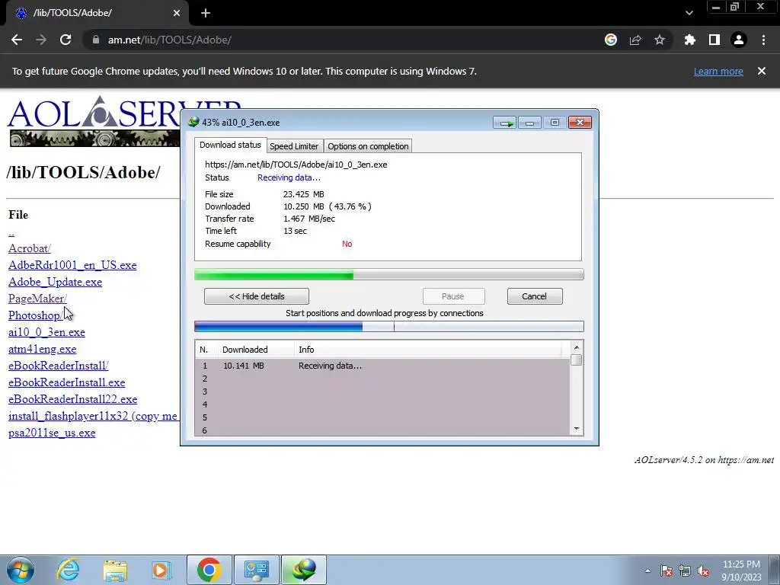
Task: Select connection row 1 Receiving data
Action: [382, 366]
